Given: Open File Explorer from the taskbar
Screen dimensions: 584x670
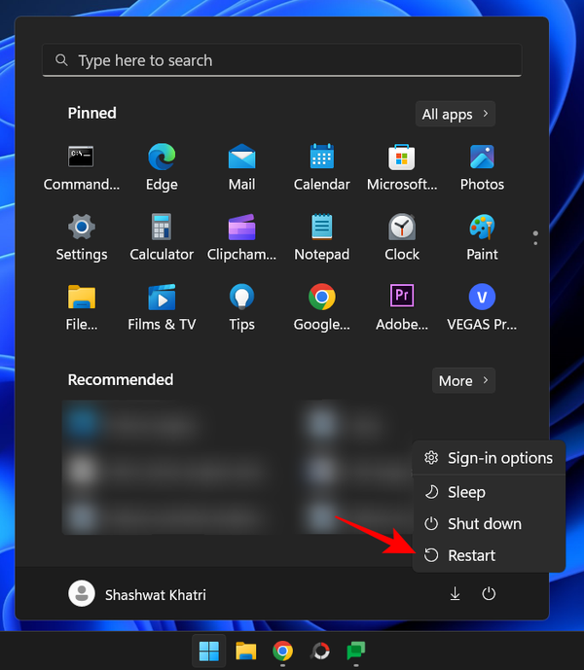Looking at the screenshot, I should pos(245,651).
